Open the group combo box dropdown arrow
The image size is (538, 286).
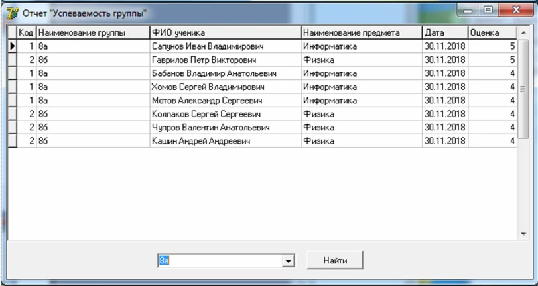click(x=288, y=261)
